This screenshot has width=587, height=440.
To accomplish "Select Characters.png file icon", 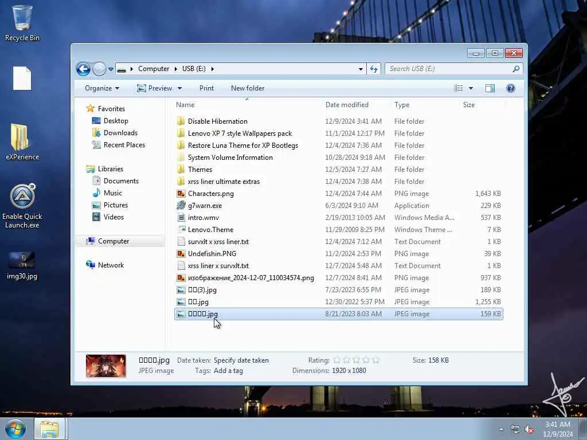I will point(181,194).
